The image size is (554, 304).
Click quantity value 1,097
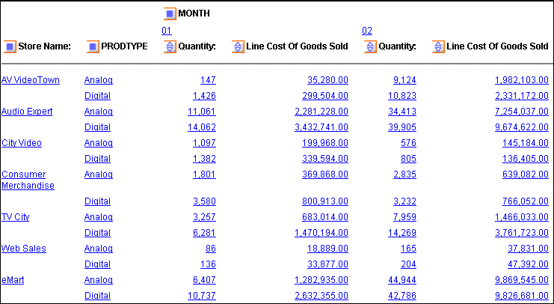click(x=204, y=143)
